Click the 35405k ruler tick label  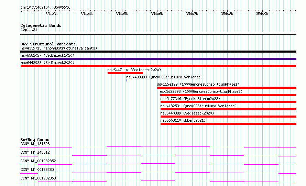tap(122, 14)
